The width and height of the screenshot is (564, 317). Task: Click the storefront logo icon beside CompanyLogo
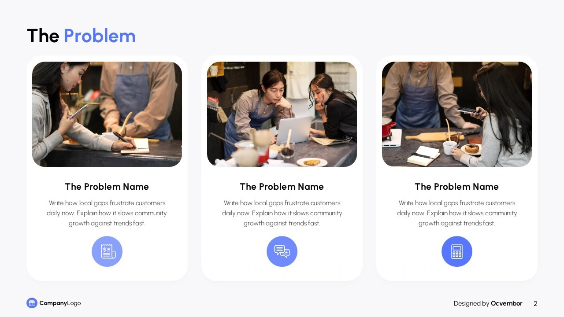[x=32, y=303]
